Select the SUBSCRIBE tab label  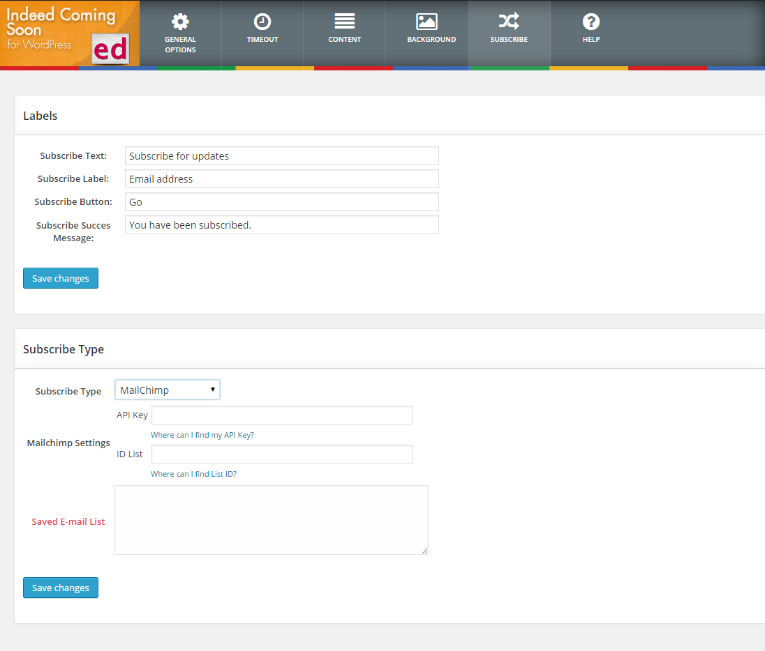pos(509,40)
